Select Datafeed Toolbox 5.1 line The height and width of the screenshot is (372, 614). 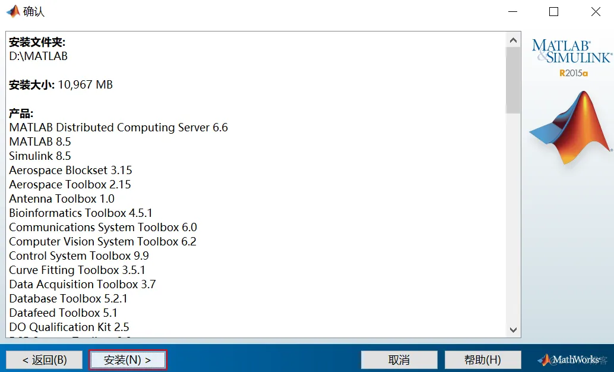click(63, 313)
